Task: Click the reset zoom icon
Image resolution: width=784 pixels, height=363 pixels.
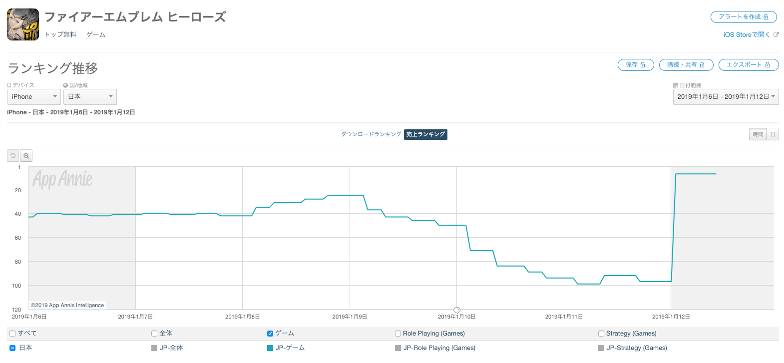Action: tap(13, 156)
